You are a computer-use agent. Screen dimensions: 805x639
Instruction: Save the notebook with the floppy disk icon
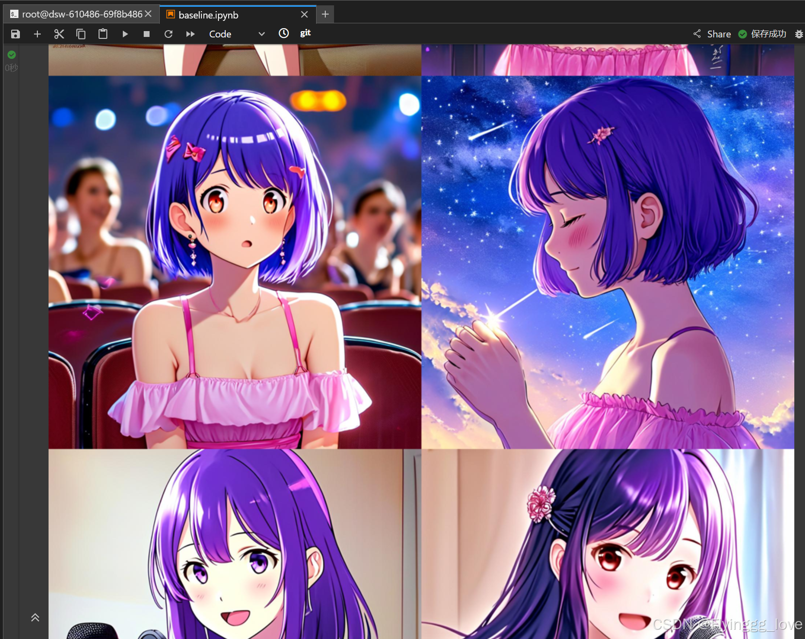[x=16, y=34]
